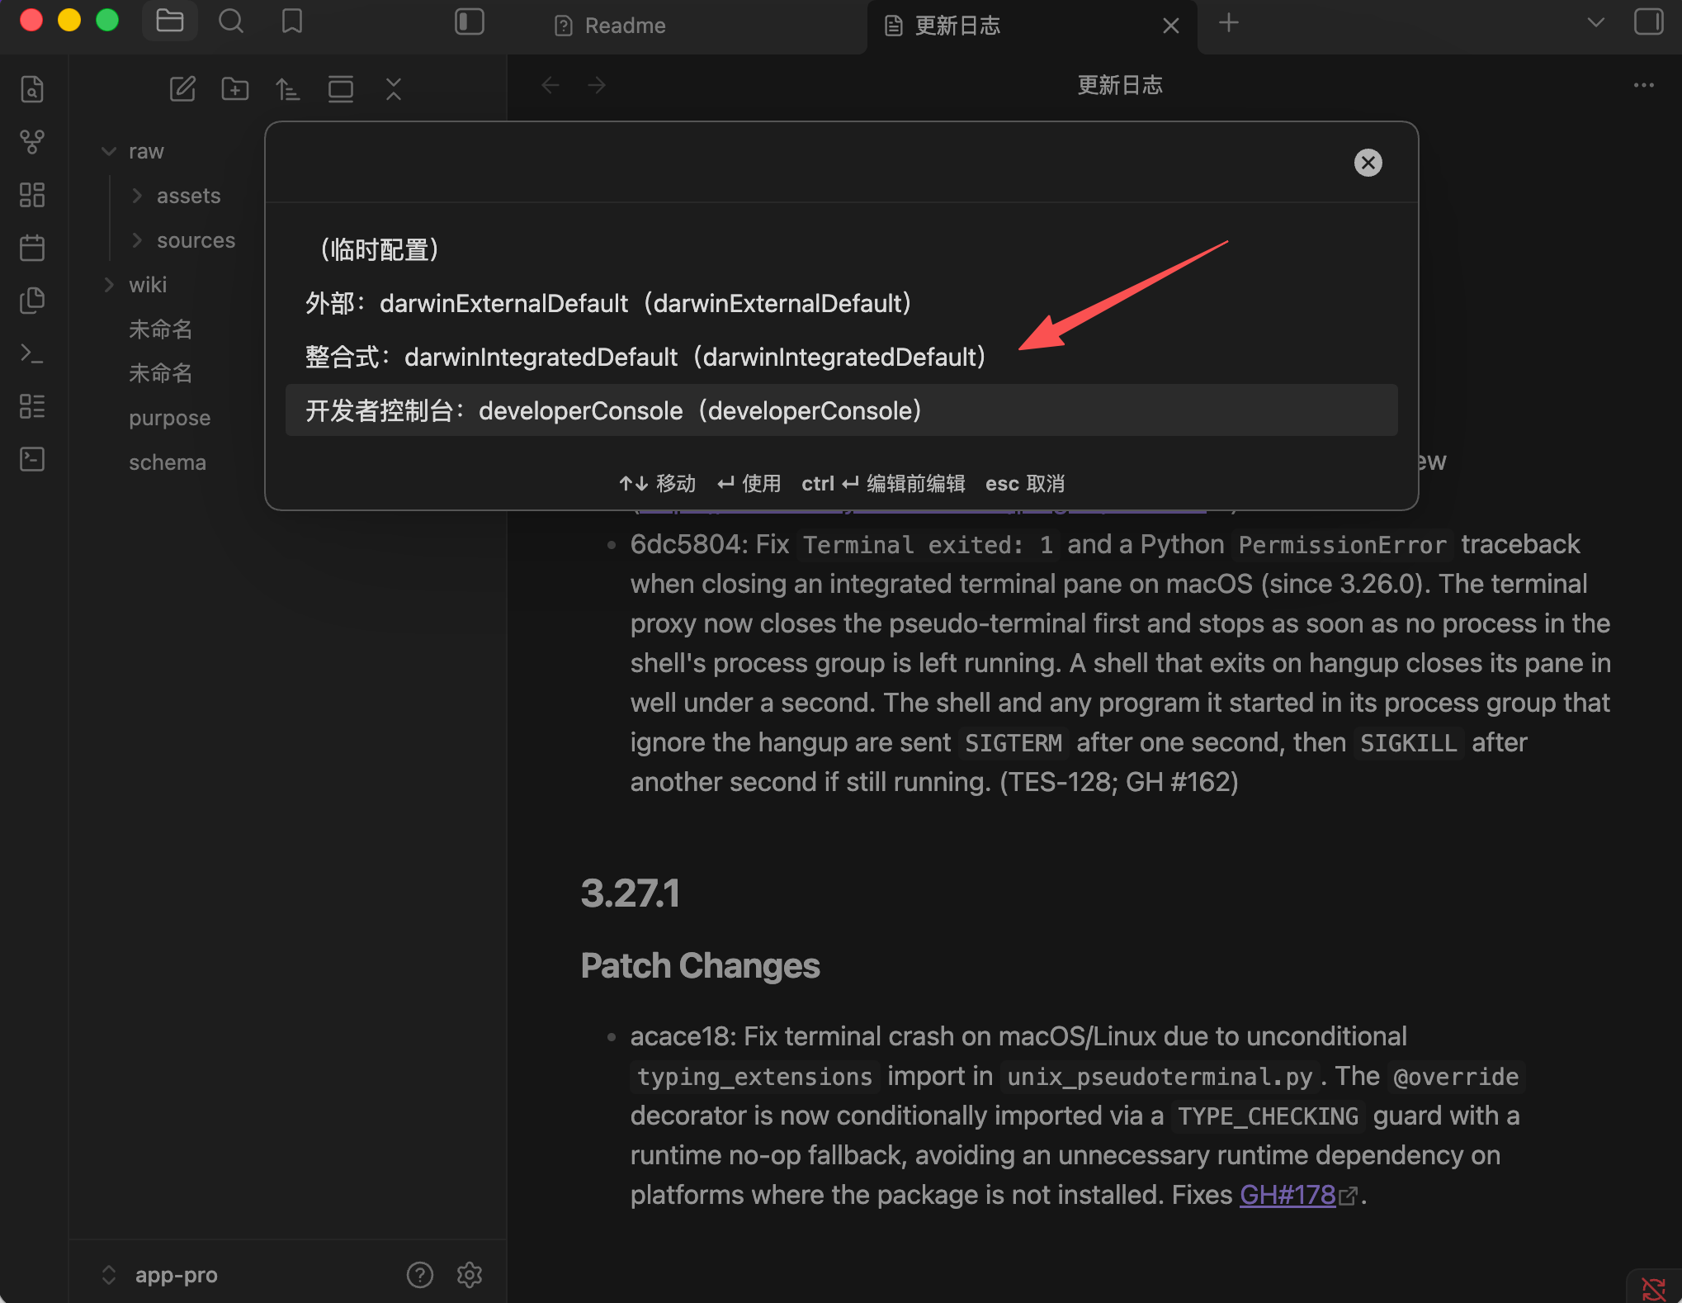
Task: Click the Patch Changes heading
Action: coord(700,965)
